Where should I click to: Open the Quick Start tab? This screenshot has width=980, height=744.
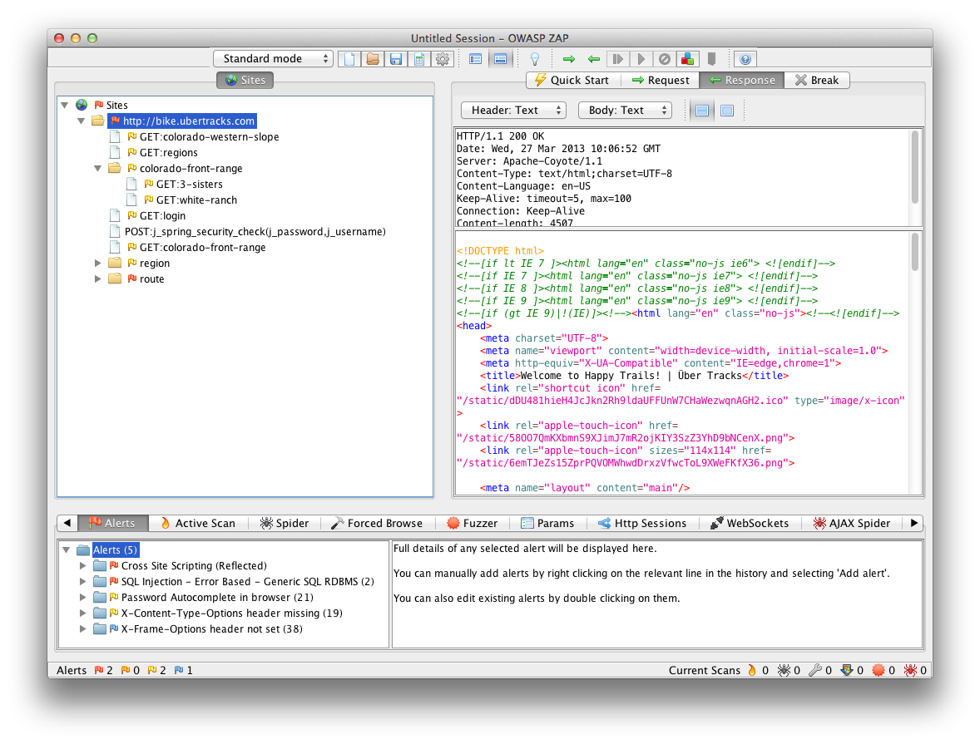[x=572, y=81]
